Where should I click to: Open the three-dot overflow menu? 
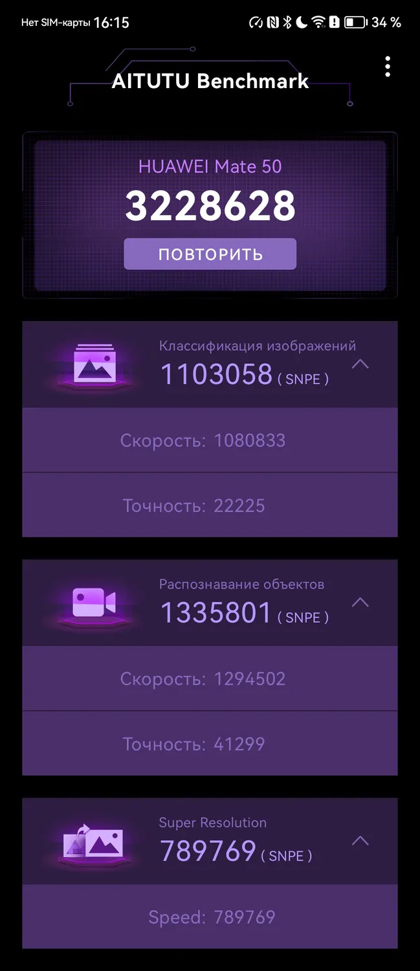coord(388,67)
